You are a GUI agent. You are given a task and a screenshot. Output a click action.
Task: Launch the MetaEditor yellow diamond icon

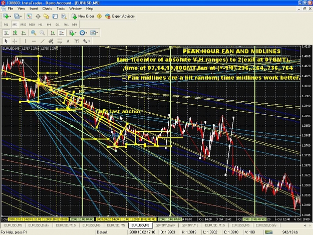pos(99,16)
